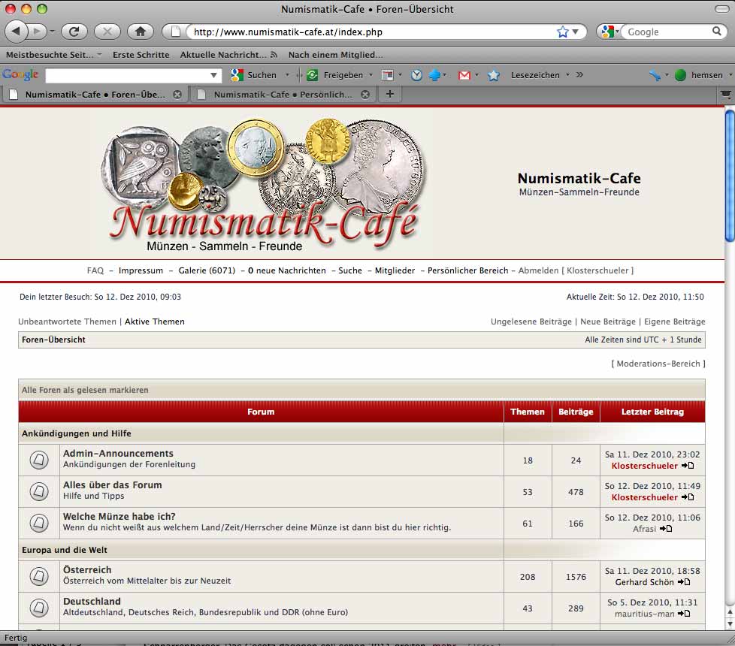The width and height of the screenshot is (735, 646).
Task: Open Google toolbar search history dropdown
Action: coord(214,75)
